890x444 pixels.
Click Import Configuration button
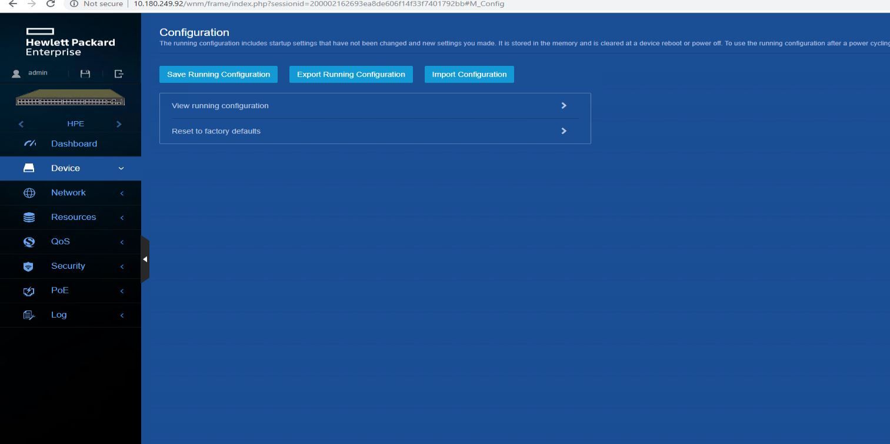tap(469, 74)
